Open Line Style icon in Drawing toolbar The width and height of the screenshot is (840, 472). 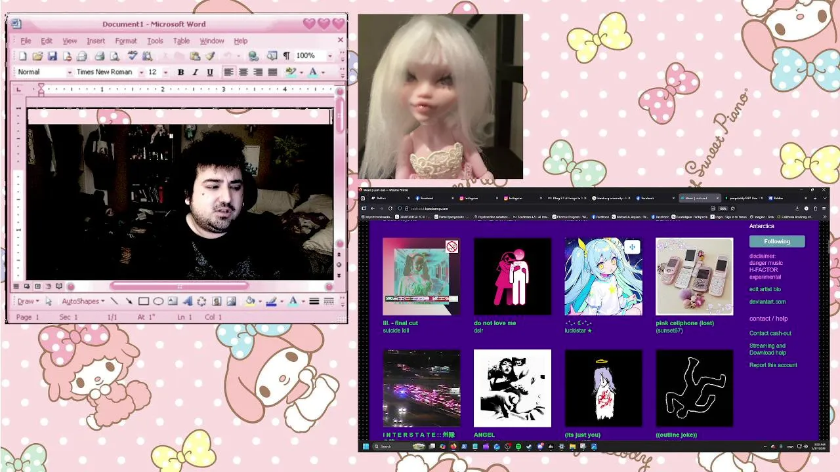[x=314, y=302]
